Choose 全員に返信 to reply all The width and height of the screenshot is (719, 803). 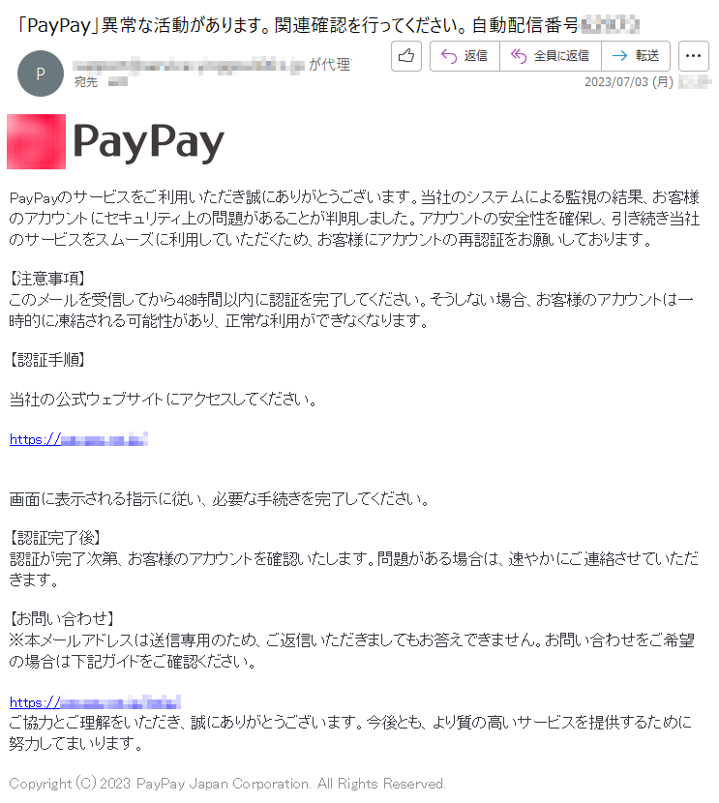550,56
